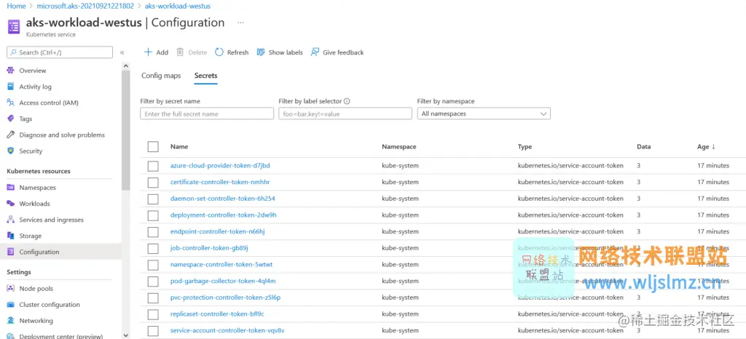Check the deployment-controller-token-2dw9h row checkbox
This screenshot has width=746, height=339.
point(153,215)
